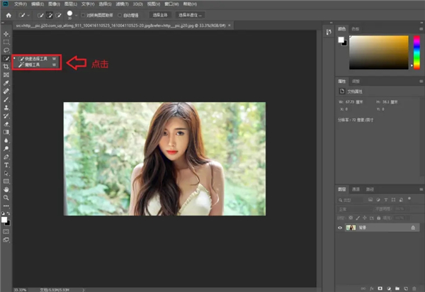Select the Eraser tool
Screen dimensions: 425x292
click(6, 124)
